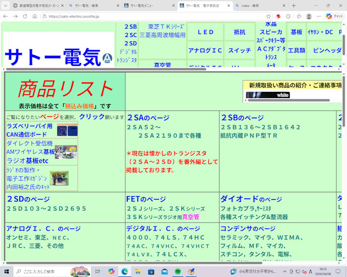Open the 2SAのページ link
Screen dimensions: 347x277
click(x=148, y=118)
